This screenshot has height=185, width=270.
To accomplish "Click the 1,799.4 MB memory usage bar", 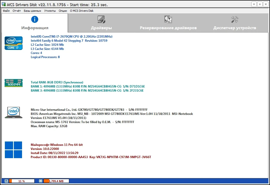I will click(56, 181).
